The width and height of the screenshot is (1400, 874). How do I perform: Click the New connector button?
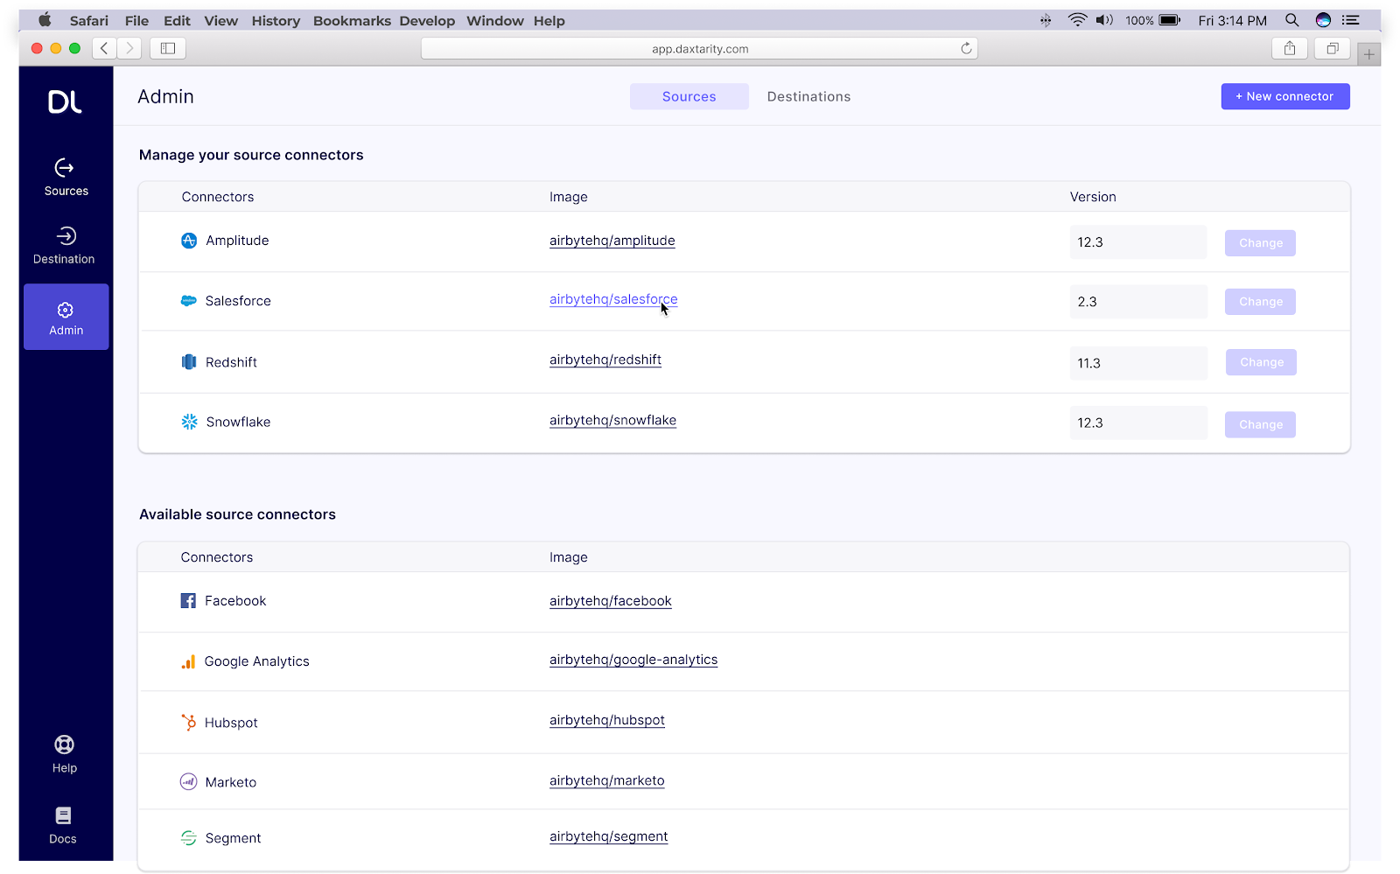pyautogui.click(x=1285, y=96)
